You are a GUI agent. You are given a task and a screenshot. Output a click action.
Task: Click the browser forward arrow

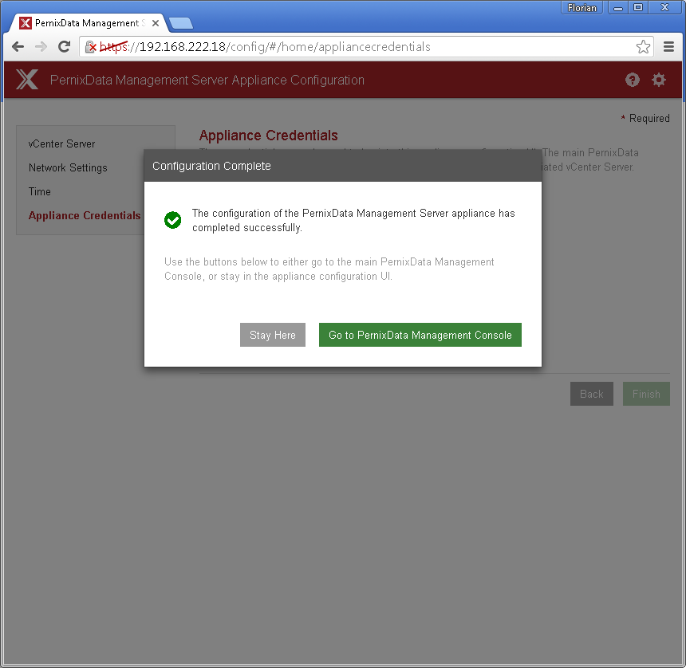click(x=41, y=47)
